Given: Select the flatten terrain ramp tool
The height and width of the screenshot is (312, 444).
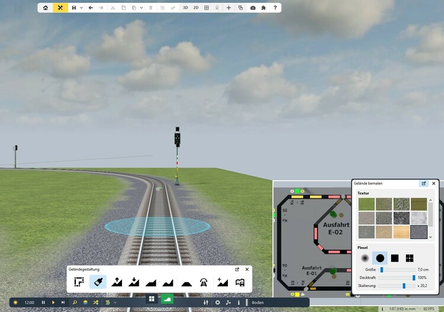Looking at the screenshot, I should tap(150, 282).
